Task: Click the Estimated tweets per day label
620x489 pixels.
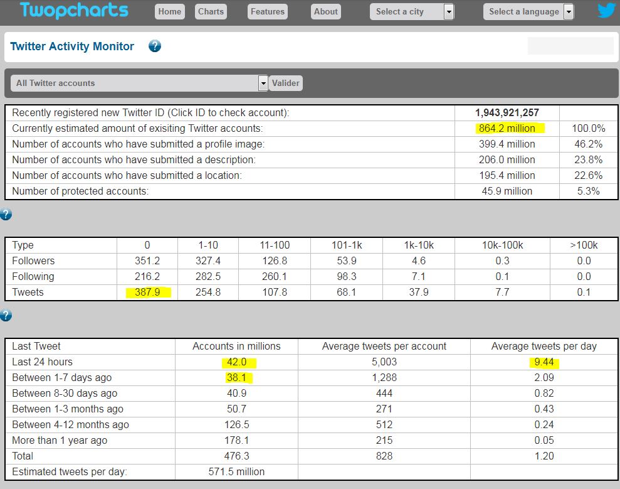Action: pos(70,472)
